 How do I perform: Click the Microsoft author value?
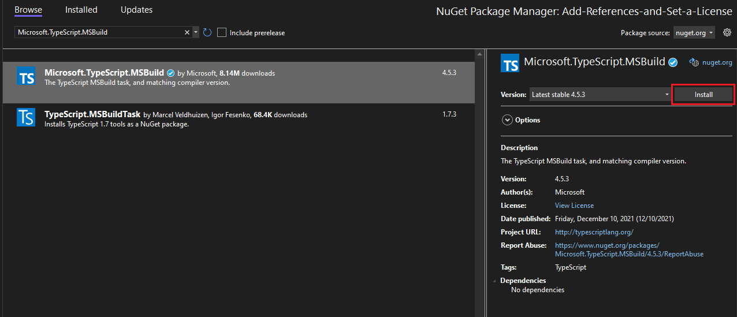pyautogui.click(x=569, y=192)
